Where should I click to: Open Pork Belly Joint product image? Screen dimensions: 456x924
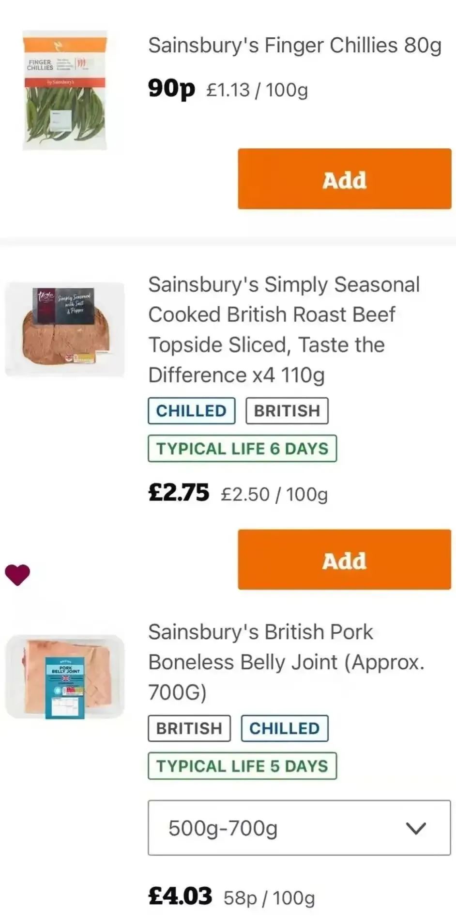pos(65,676)
